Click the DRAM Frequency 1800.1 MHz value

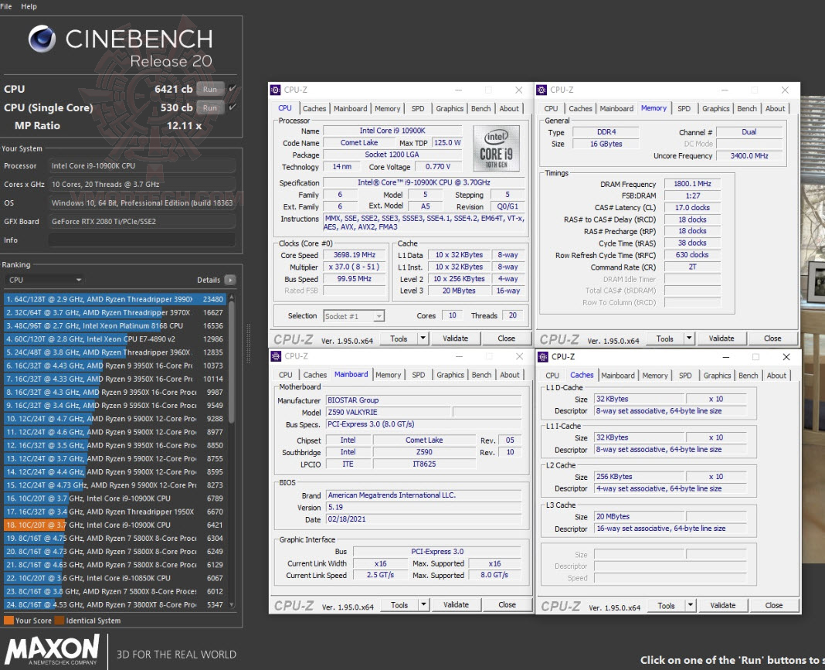tap(692, 184)
